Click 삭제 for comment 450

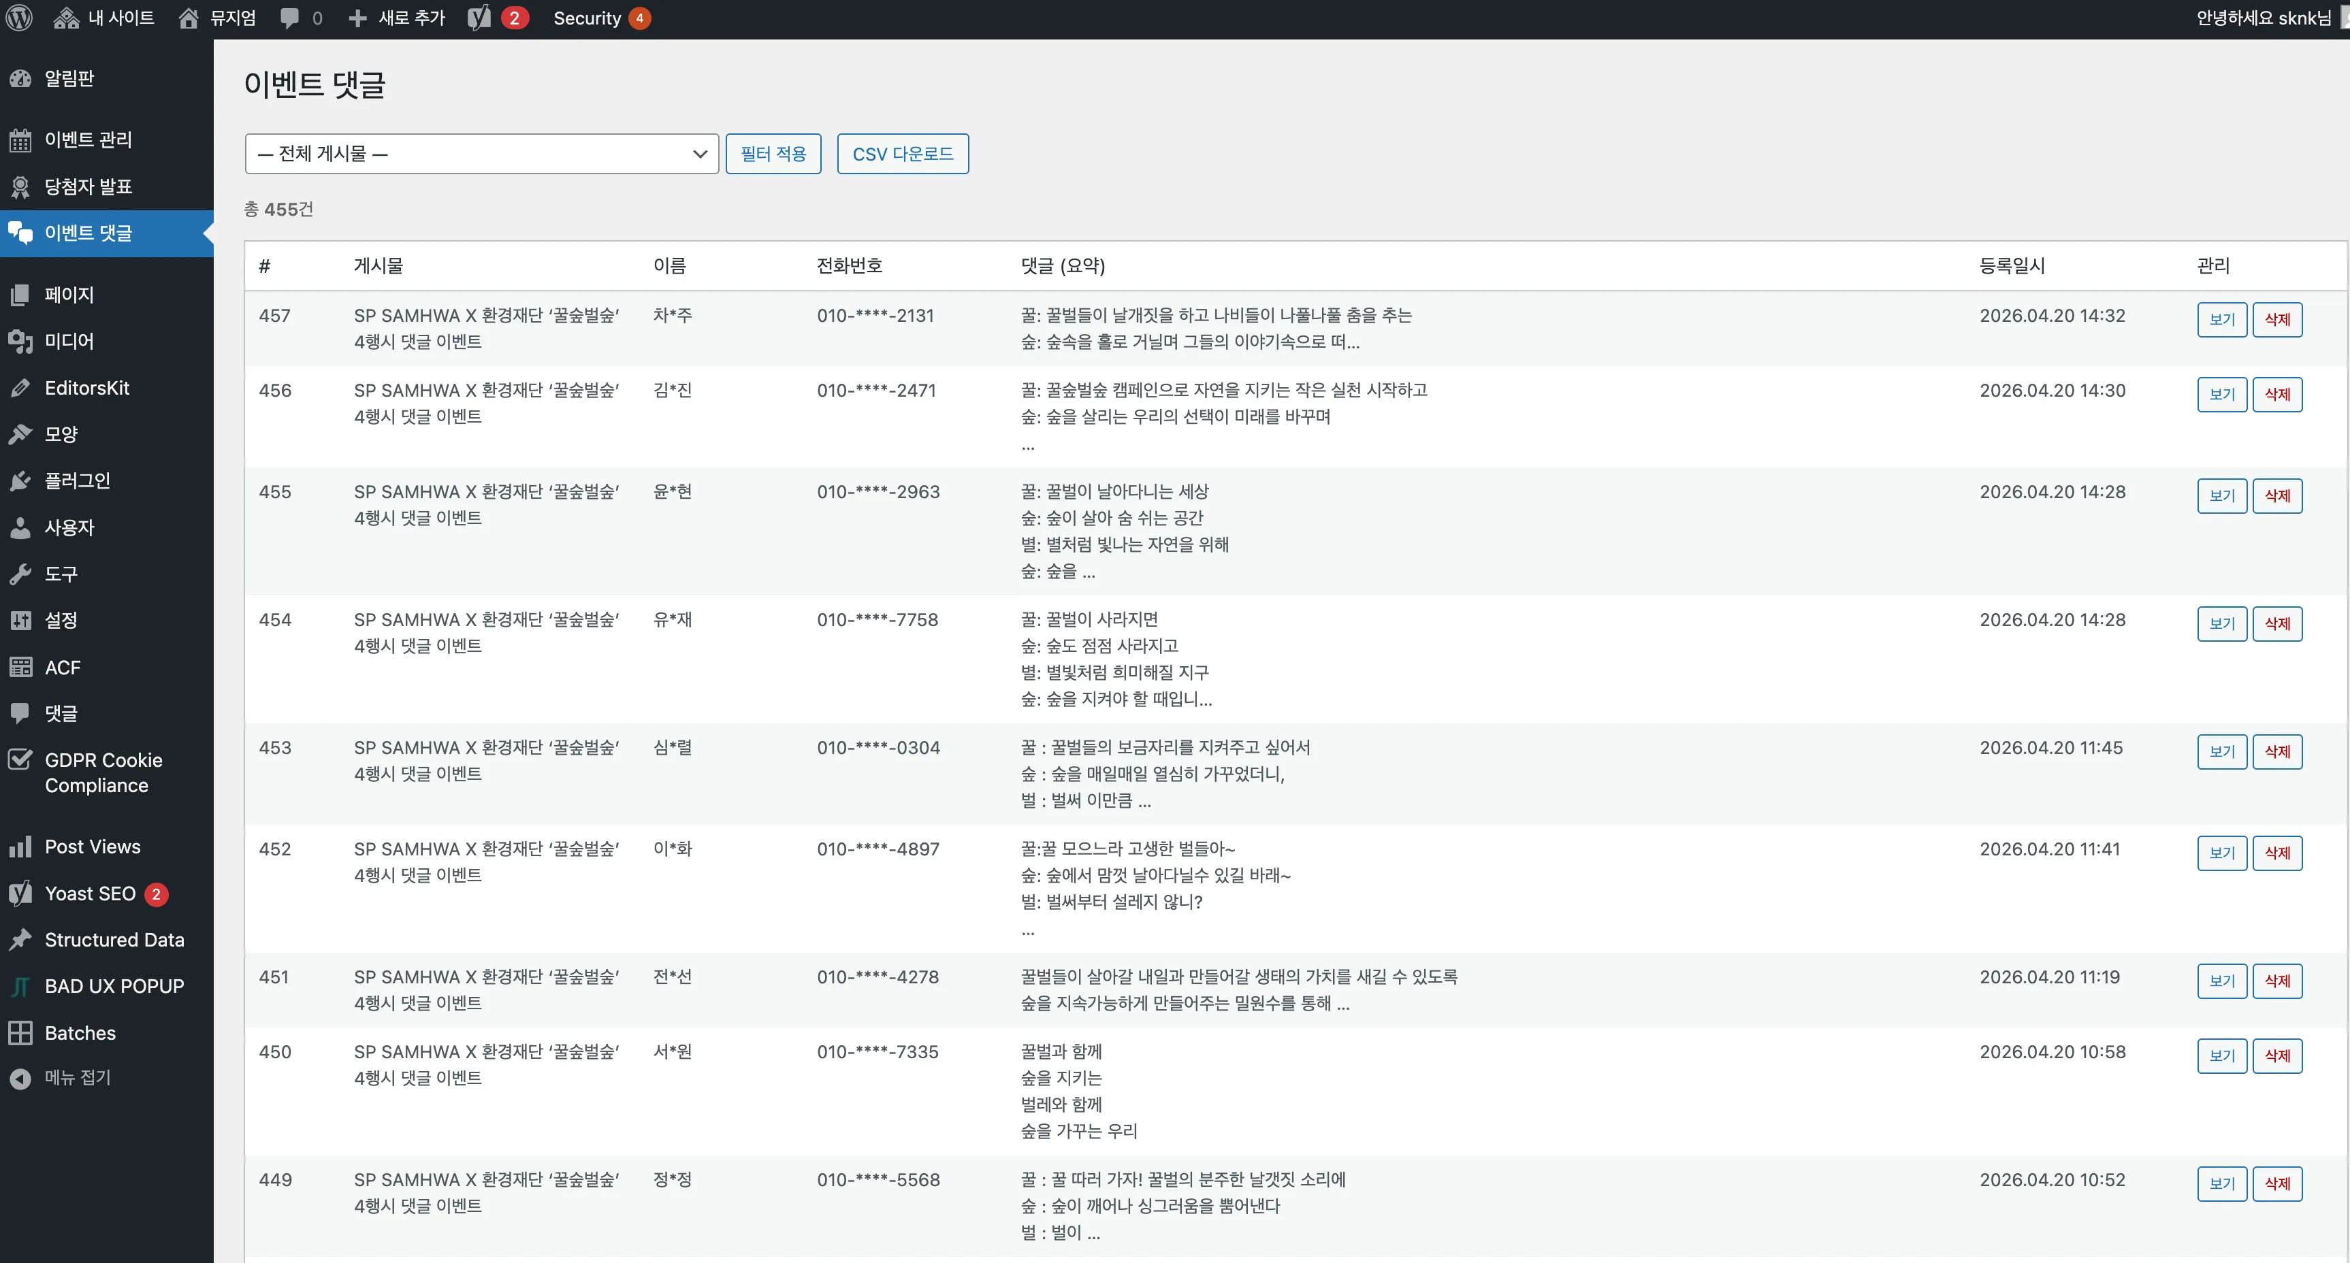pyautogui.click(x=2277, y=1055)
